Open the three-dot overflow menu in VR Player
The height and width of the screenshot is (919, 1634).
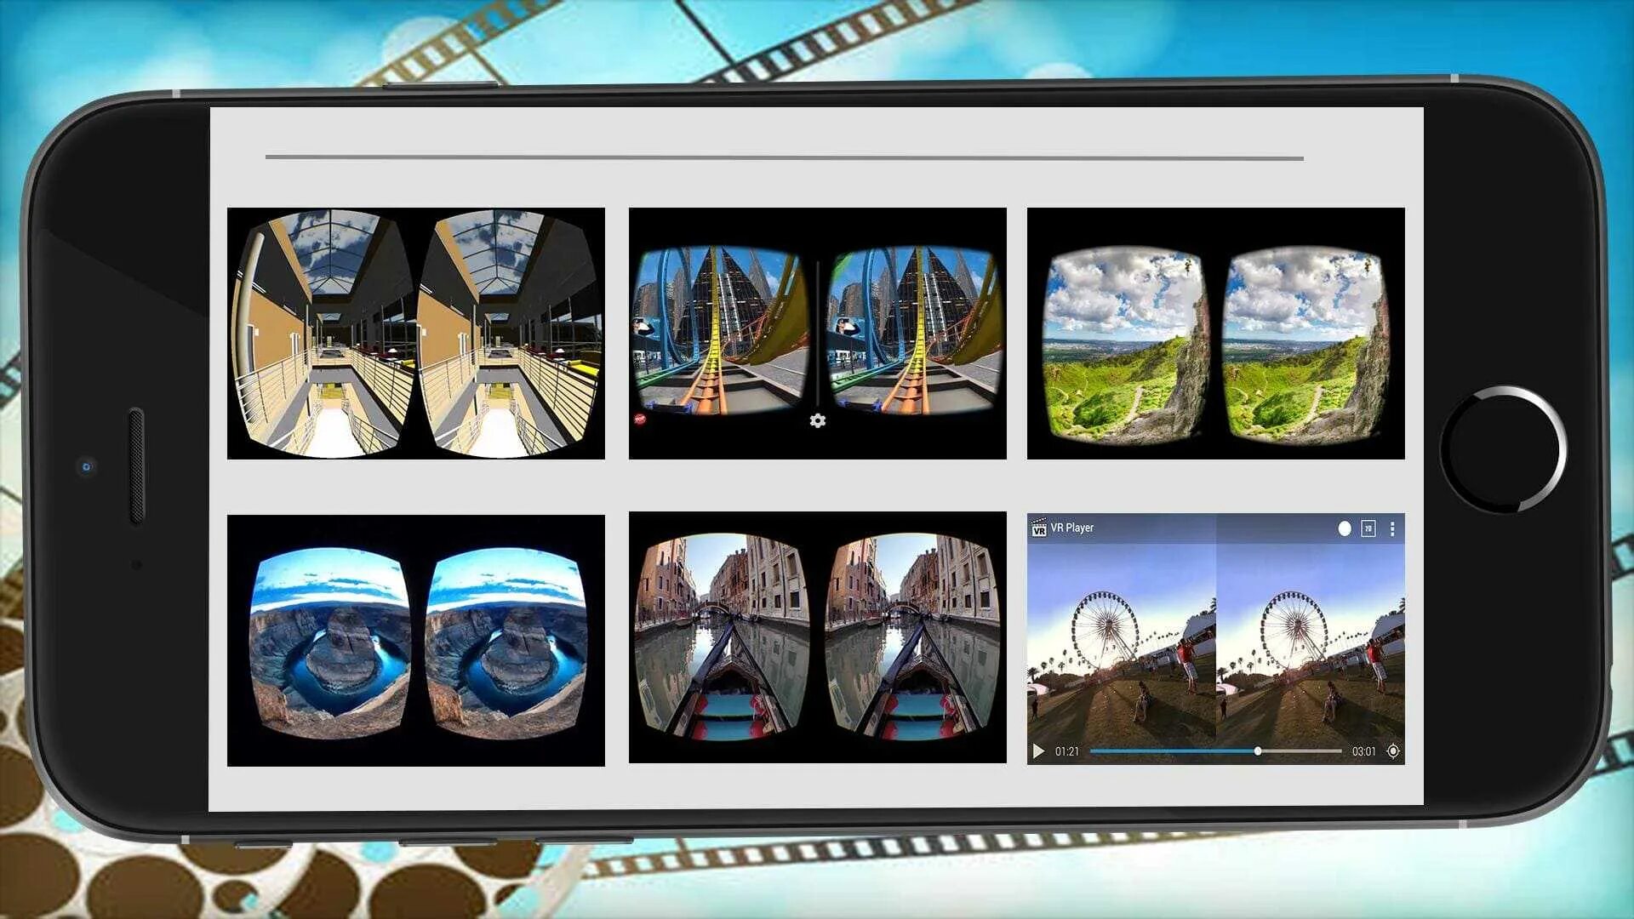[x=1392, y=528]
